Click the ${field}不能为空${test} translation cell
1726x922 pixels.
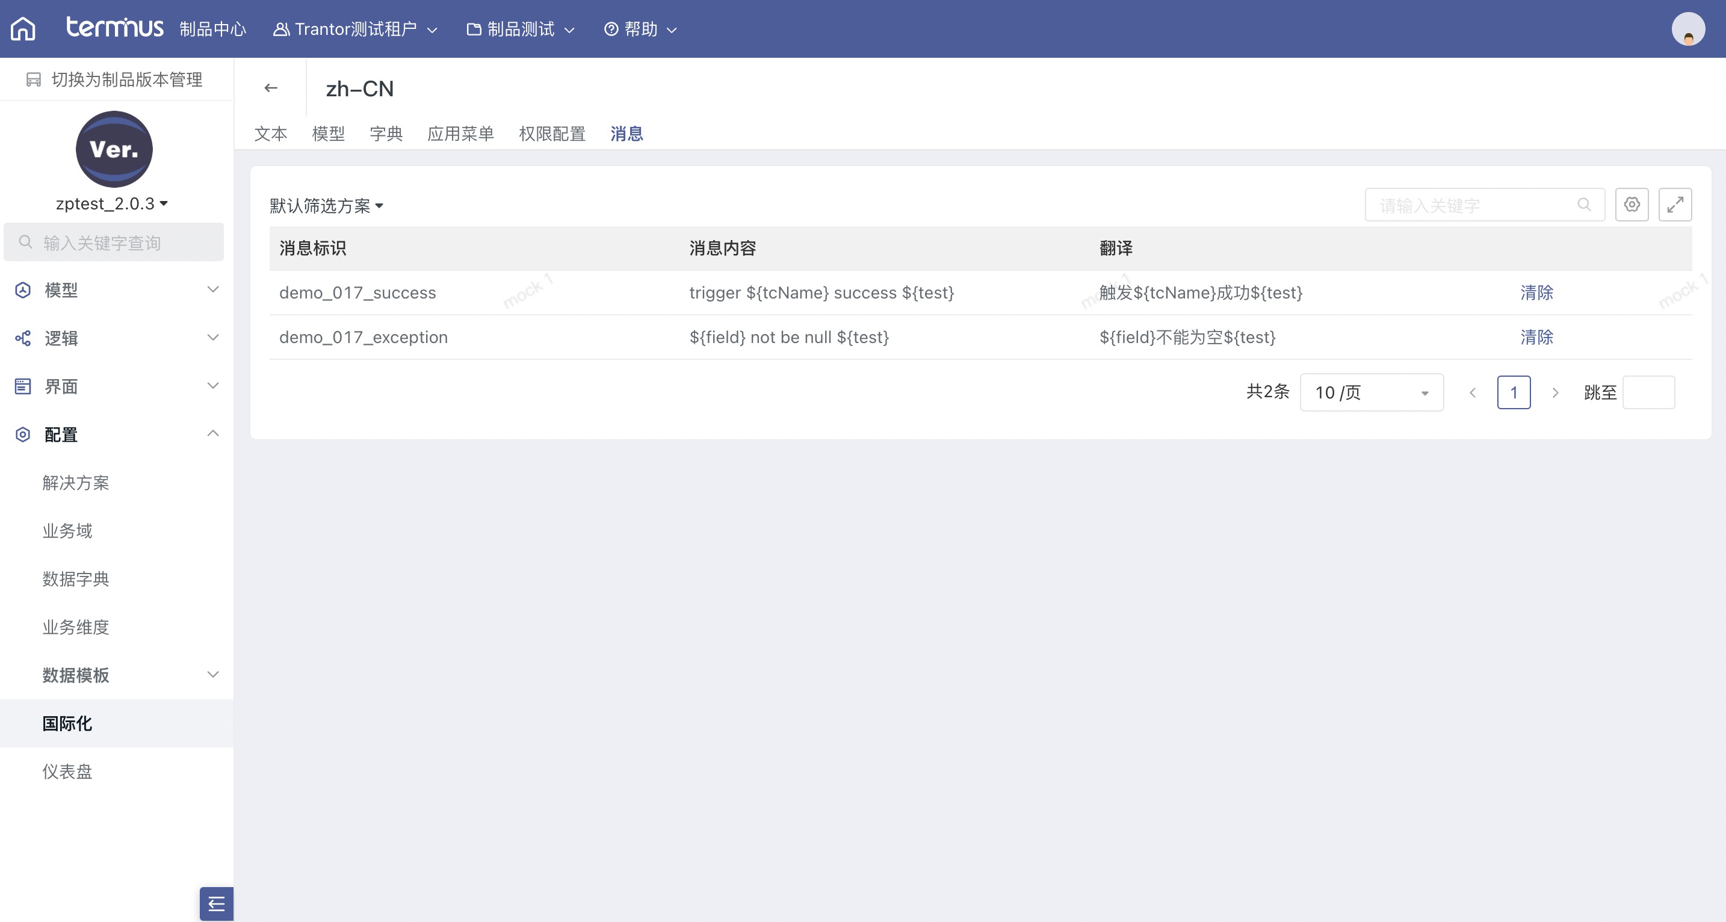1187,337
